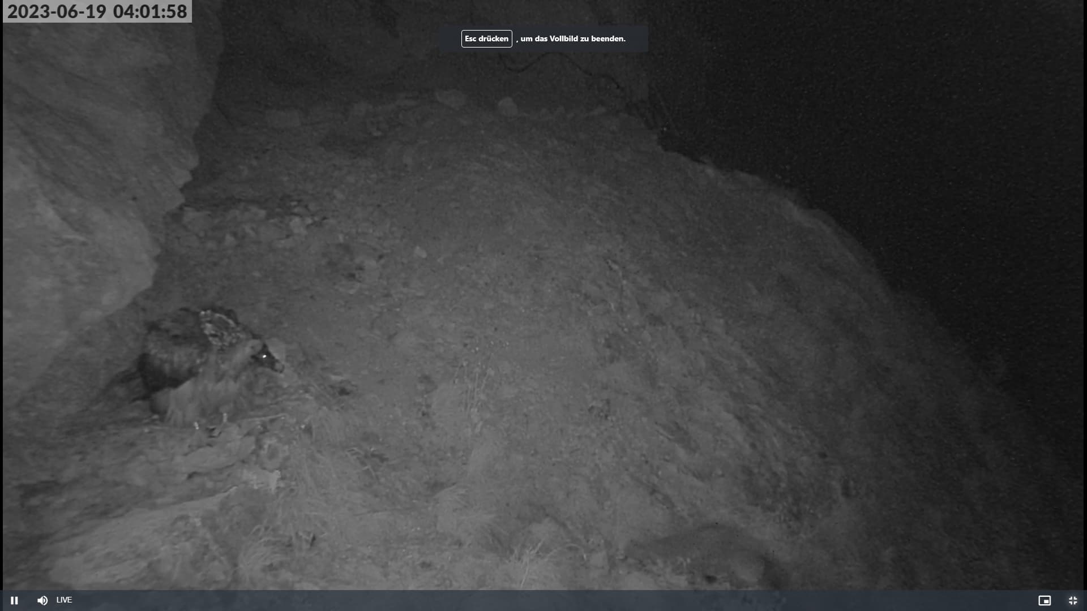This screenshot has height=611, width=1087.
Task: Click empty control bar area middle
Action: (x=543, y=600)
